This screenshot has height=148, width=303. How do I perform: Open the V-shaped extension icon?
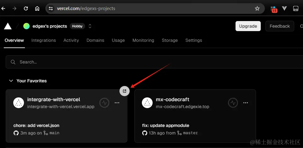(x=284, y=8)
